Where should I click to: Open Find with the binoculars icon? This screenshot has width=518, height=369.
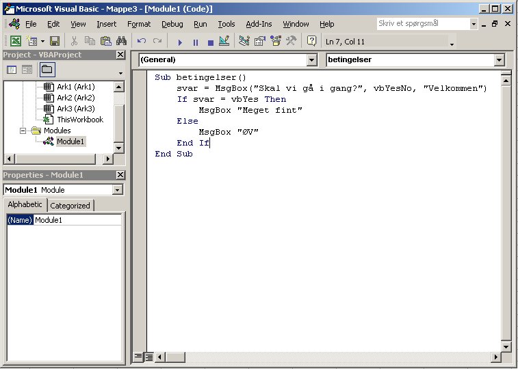click(121, 41)
